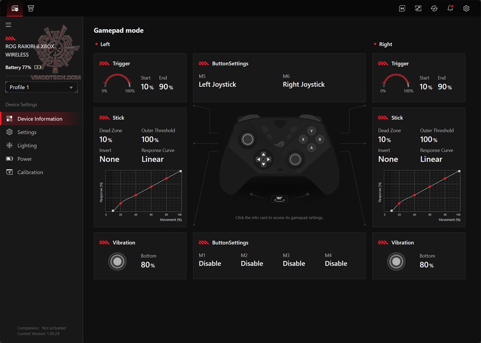
Task: Click M2 Disable button setting
Action: coord(252,260)
